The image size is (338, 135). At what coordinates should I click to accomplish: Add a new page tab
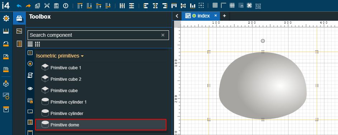pos(224,16)
